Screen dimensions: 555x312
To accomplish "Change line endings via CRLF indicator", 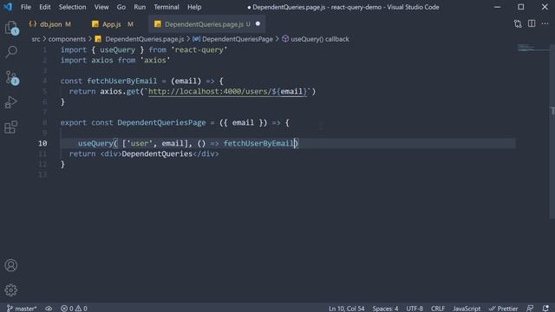I will [x=438, y=309].
